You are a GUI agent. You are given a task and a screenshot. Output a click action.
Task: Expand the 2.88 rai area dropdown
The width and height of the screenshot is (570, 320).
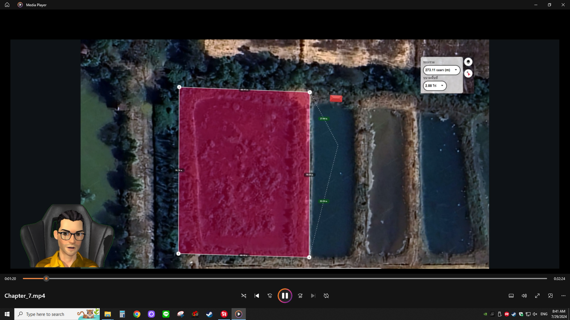(442, 86)
